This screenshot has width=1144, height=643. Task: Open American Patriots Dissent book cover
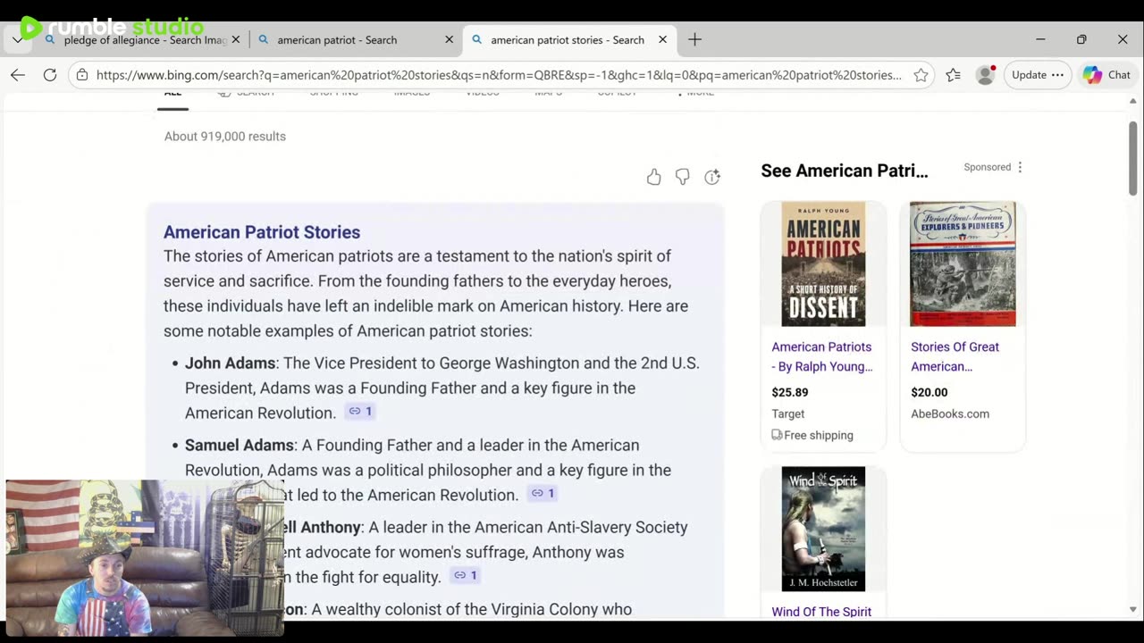pos(823,263)
